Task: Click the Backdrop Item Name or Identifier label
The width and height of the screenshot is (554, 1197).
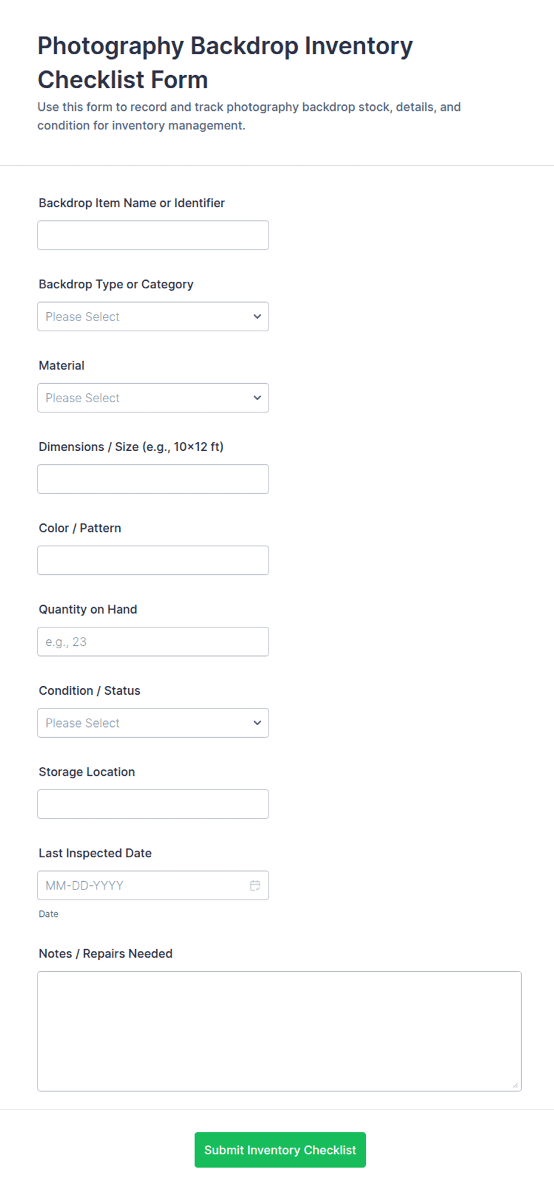Action: pos(132,203)
